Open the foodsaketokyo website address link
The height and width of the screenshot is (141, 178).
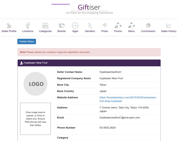pos(128,99)
